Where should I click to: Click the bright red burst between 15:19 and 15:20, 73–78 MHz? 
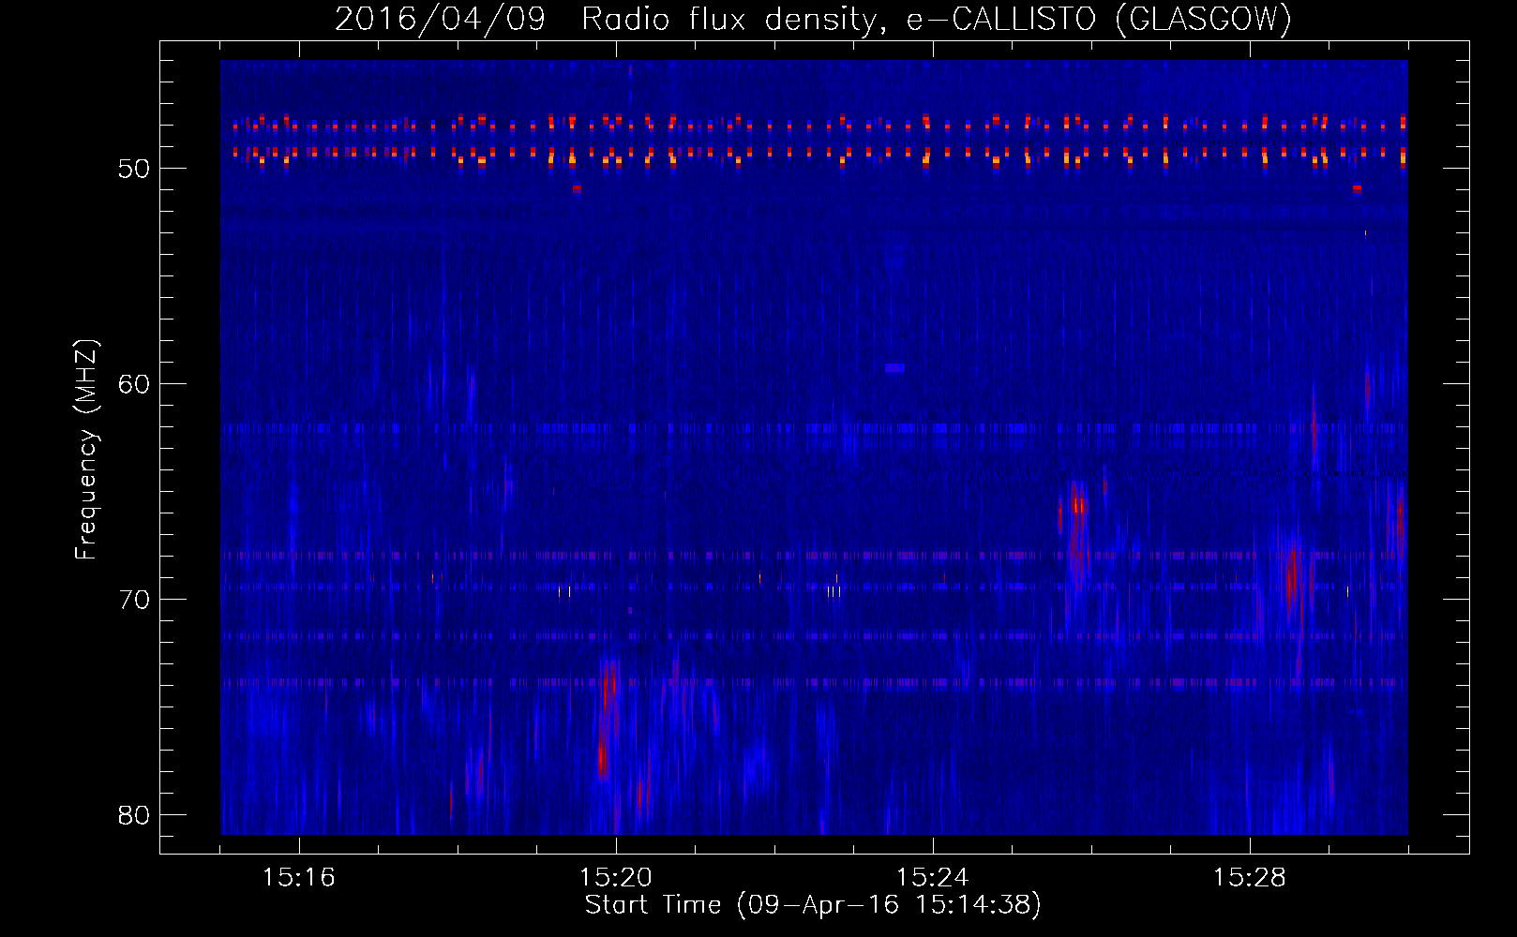[607, 720]
